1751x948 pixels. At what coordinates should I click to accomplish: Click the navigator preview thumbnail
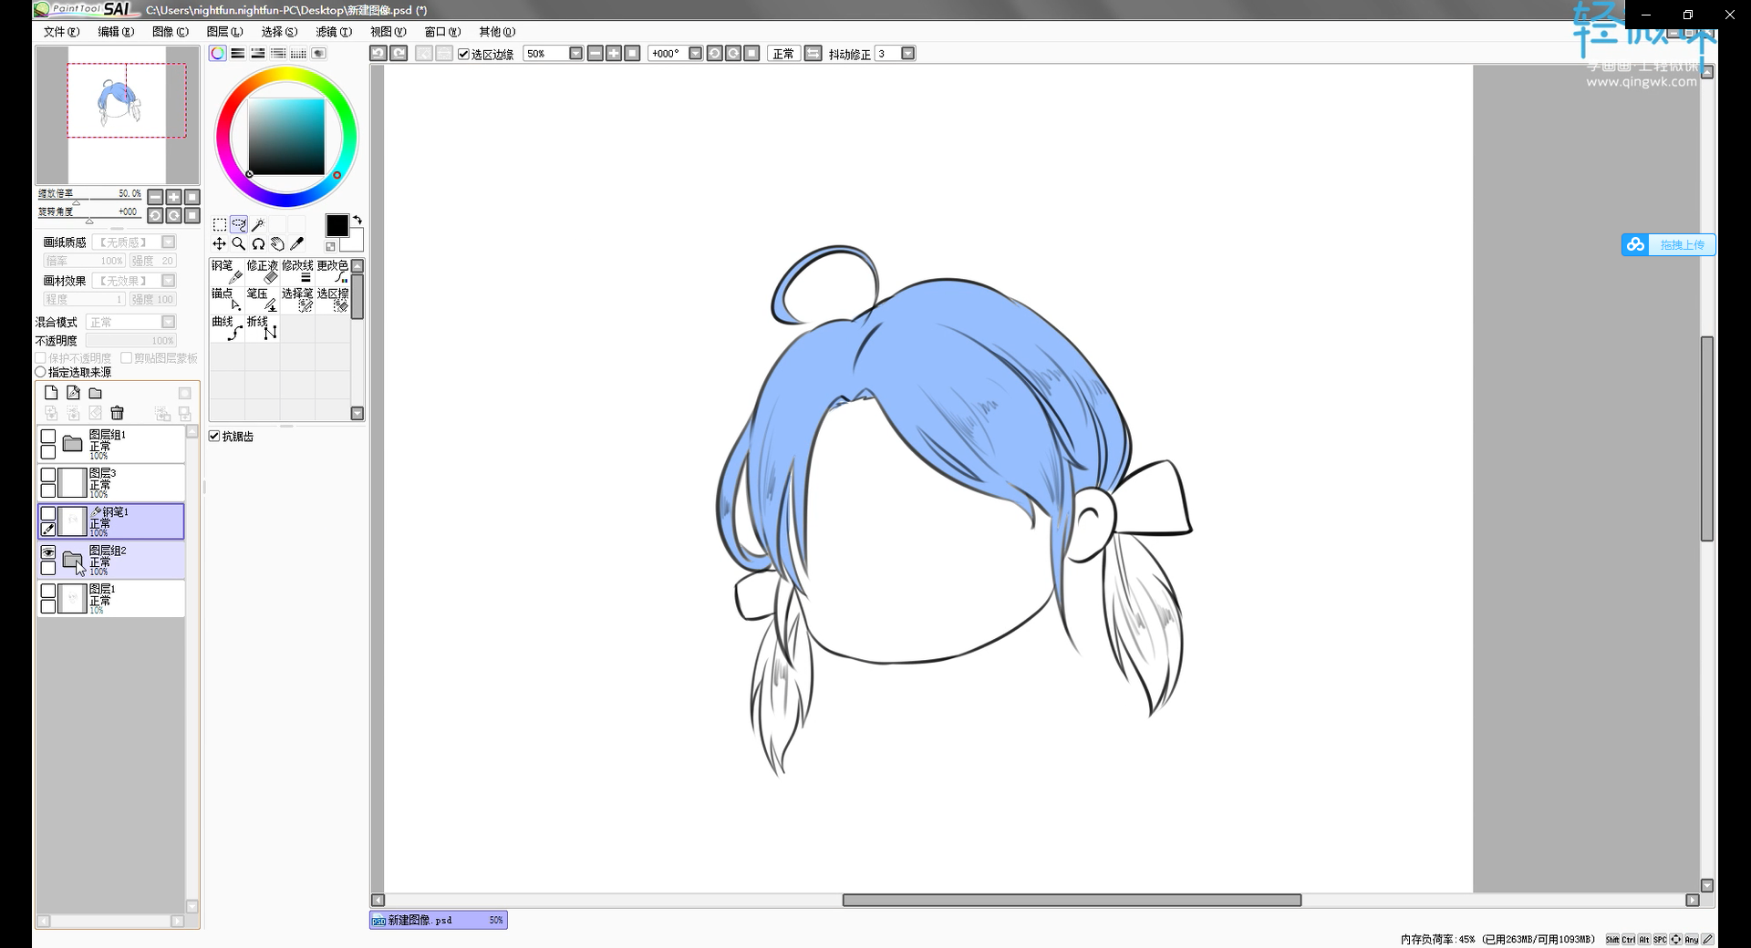click(117, 115)
